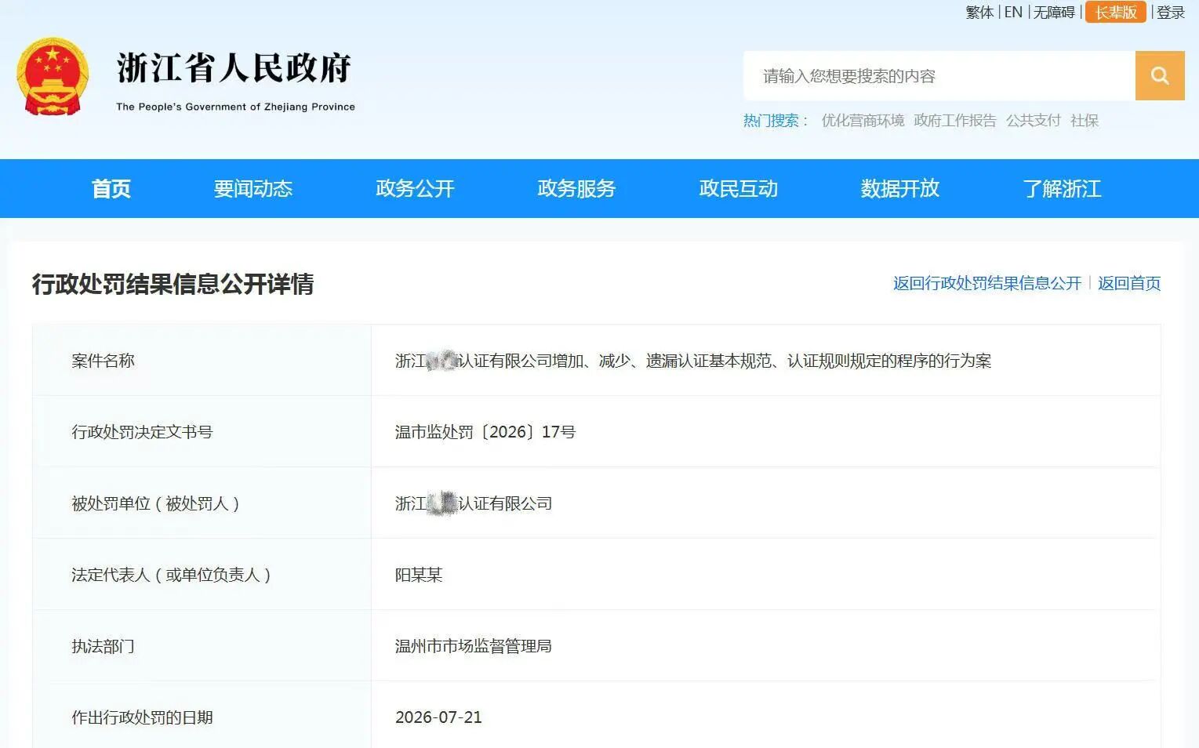Open the 要闻动态 navigation tab

tap(253, 189)
